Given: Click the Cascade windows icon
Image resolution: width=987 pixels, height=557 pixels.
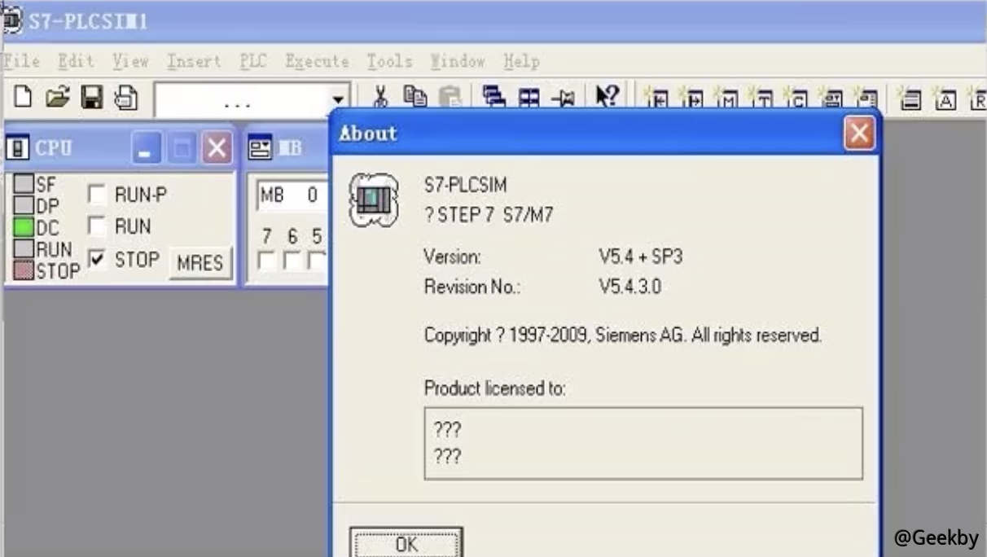Looking at the screenshot, I should [493, 98].
